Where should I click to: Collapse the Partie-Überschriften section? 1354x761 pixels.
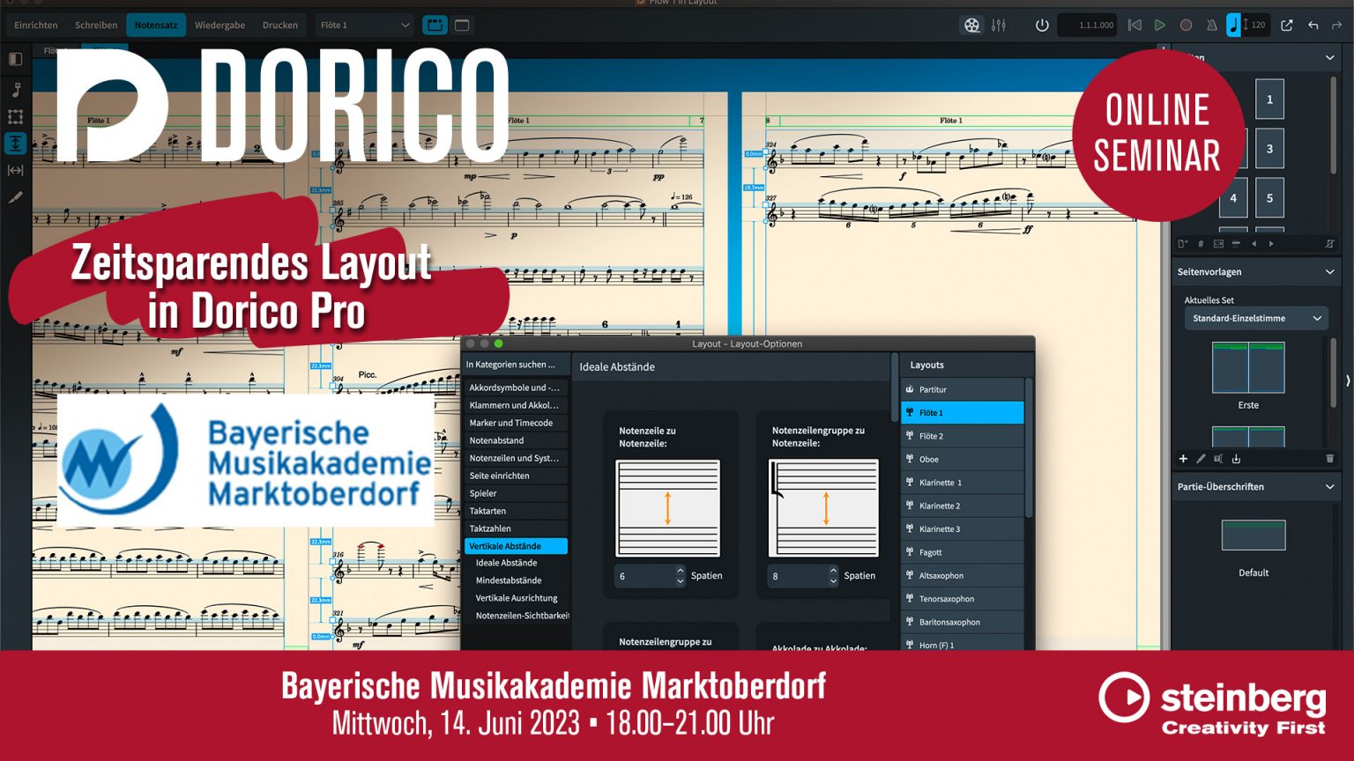coord(1329,486)
